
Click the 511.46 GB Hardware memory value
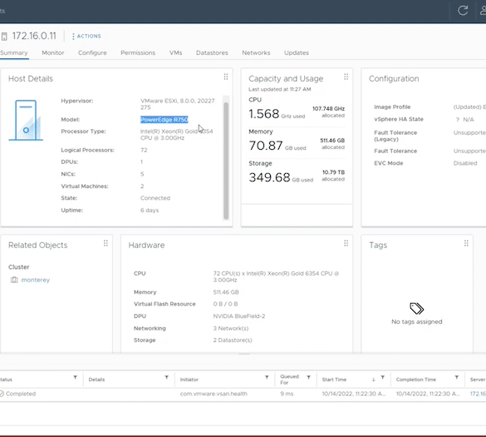(x=226, y=292)
